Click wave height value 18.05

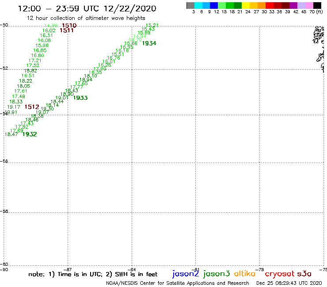[23, 86]
